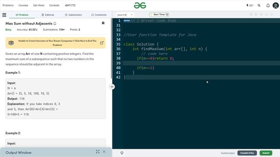The image size is (280, 157).
Task: Open the Custom Input link
Action: (x=227, y=153)
